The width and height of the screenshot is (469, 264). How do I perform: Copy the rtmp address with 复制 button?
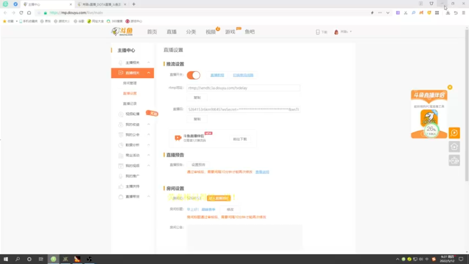pos(197,97)
